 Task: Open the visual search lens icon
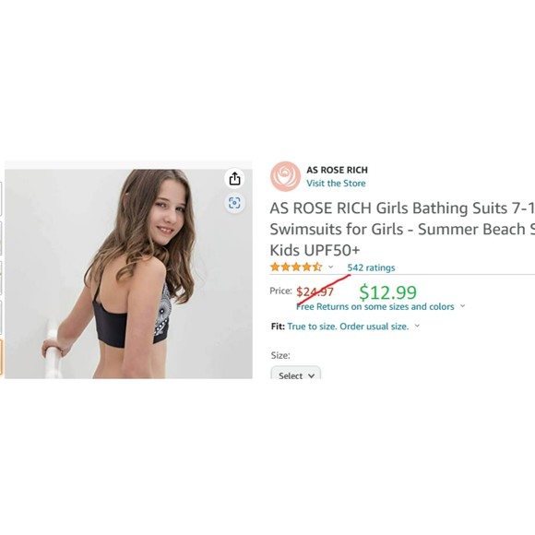coord(234,203)
